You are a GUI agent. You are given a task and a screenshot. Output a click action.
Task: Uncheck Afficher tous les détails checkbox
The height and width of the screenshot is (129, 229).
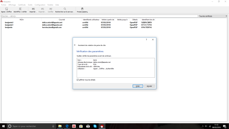(x=78, y=80)
